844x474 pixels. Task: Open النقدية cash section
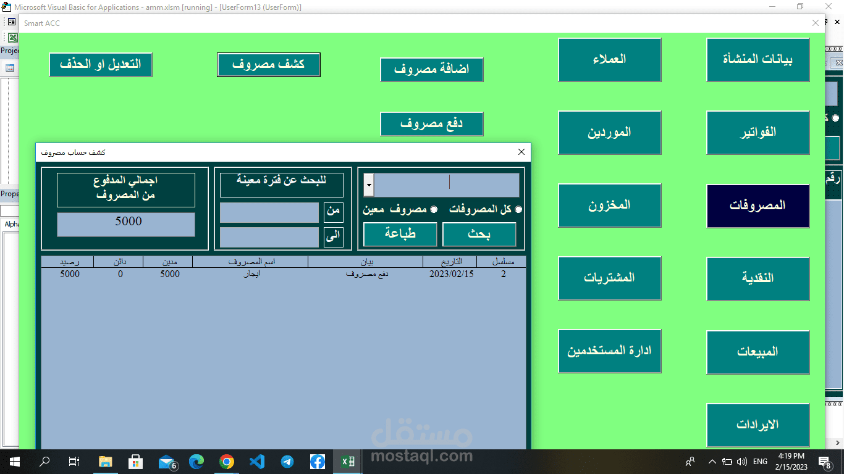[758, 278]
